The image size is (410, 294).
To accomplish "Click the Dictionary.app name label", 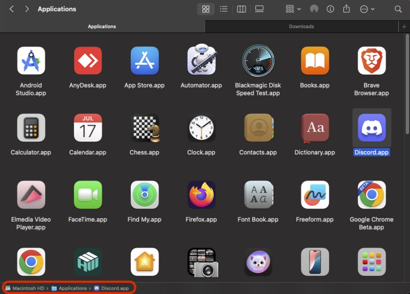I will coord(314,152).
